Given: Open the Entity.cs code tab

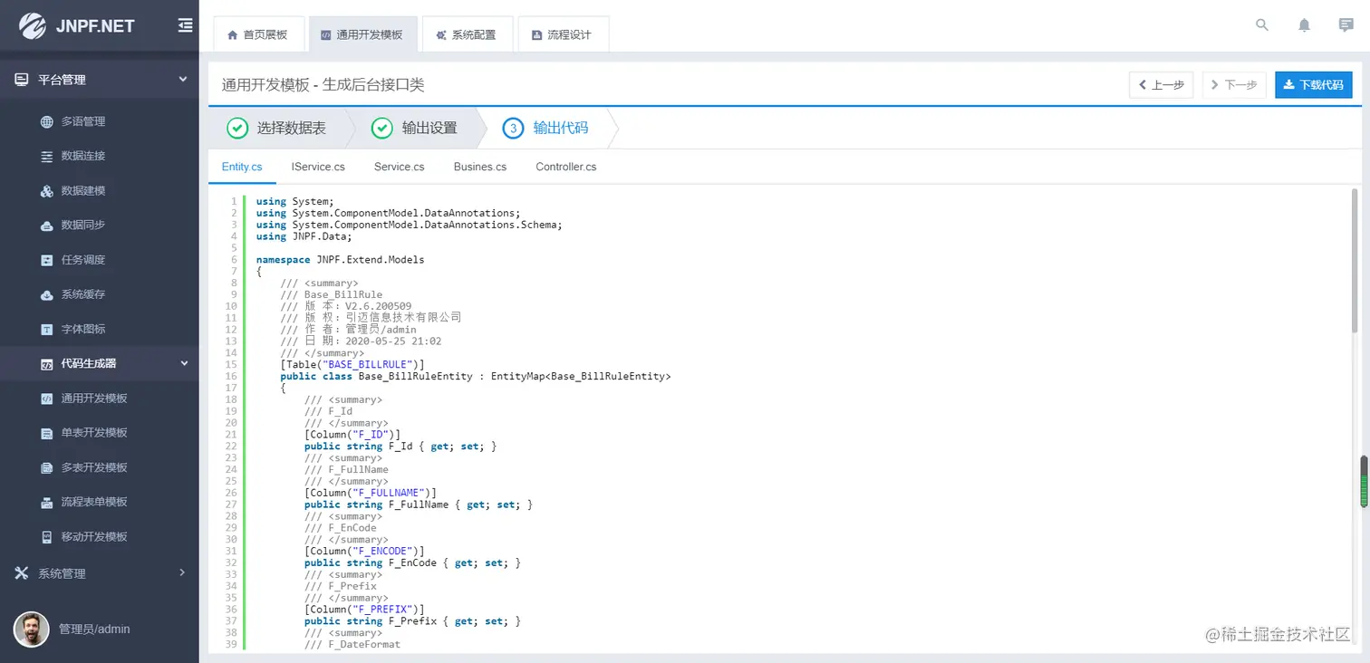Looking at the screenshot, I should (242, 167).
